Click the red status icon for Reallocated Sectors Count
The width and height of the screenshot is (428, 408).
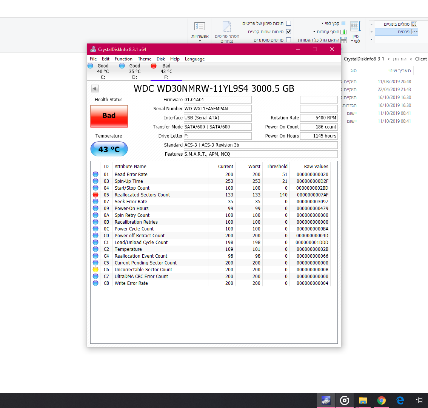tap(95, 195)
